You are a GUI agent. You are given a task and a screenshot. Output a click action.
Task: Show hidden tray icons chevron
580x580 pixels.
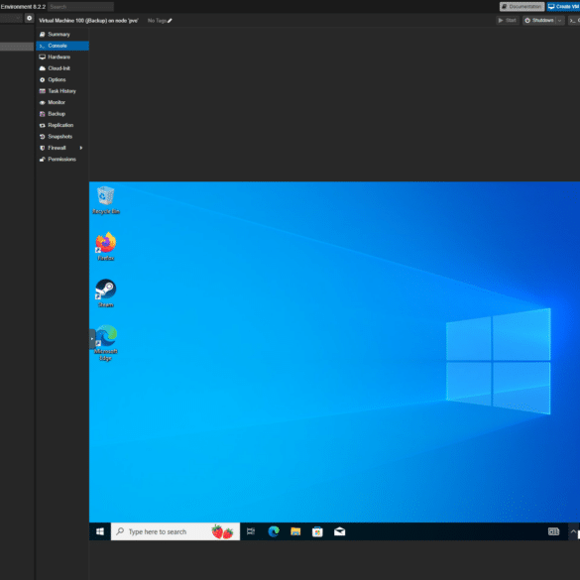click(573, 531)
